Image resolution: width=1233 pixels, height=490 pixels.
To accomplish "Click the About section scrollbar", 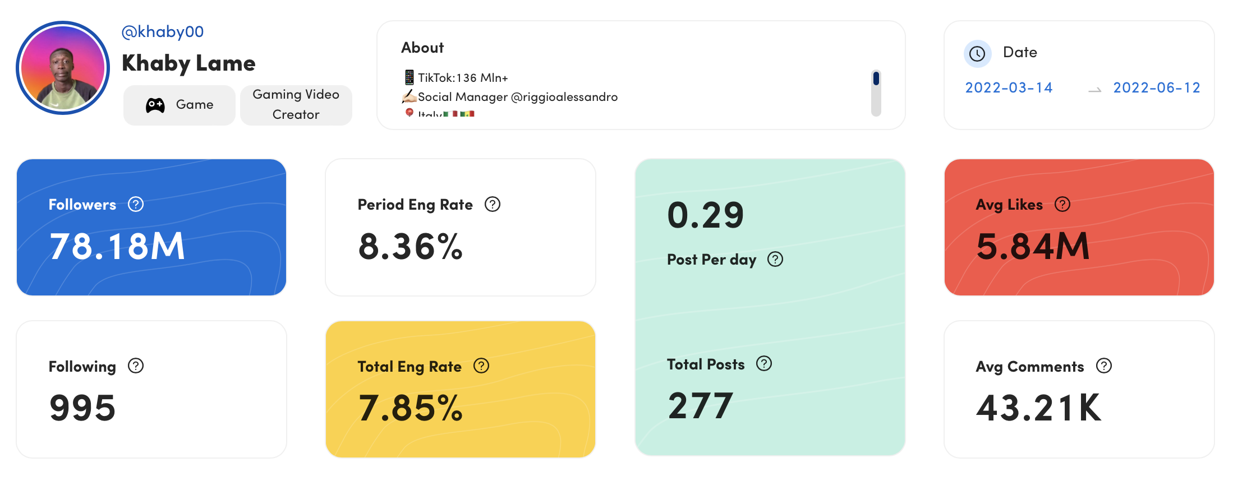I will click(x=876, y=93).
